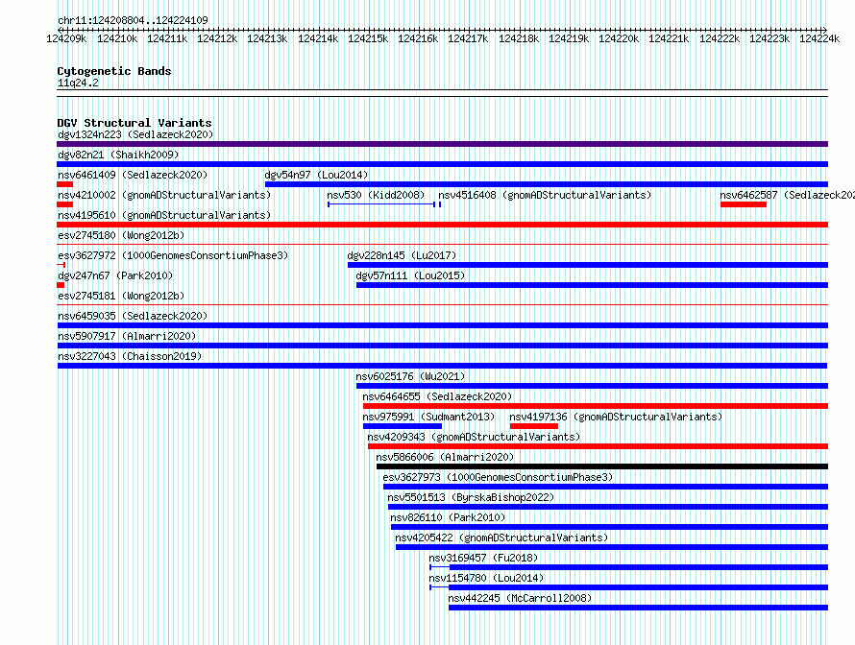The height and width of the screenshot is (645, 855).
Task: Open the dgv82n21 (Shaikh2009) variant label
Action: point(118,155)
